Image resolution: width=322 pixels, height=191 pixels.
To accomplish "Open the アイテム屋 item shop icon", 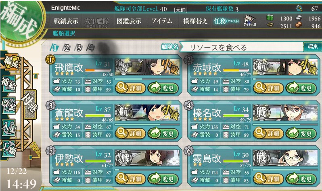I will click(x=250, y=21).
